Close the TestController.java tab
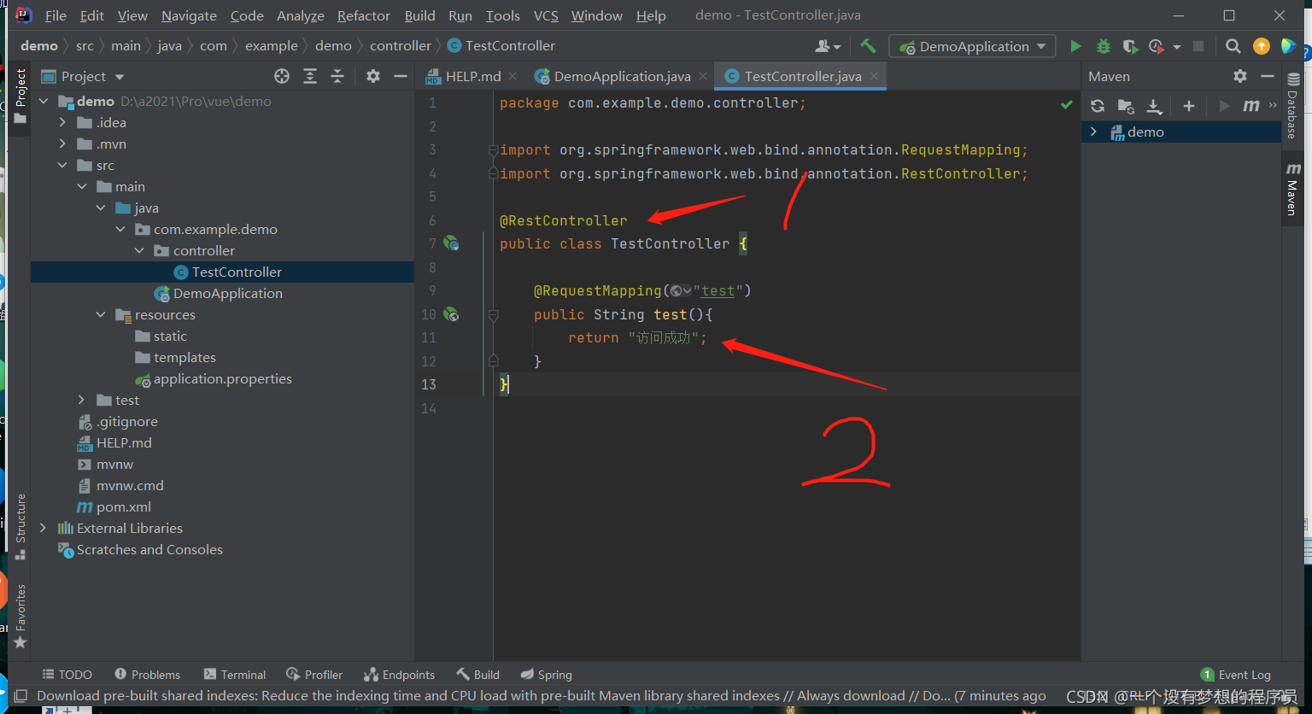The width and height of the screenshot is (1312, 714). coord(874,76)
